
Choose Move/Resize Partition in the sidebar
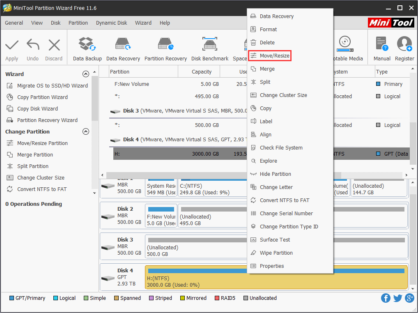pyautogui.click(x=37, y=143)
